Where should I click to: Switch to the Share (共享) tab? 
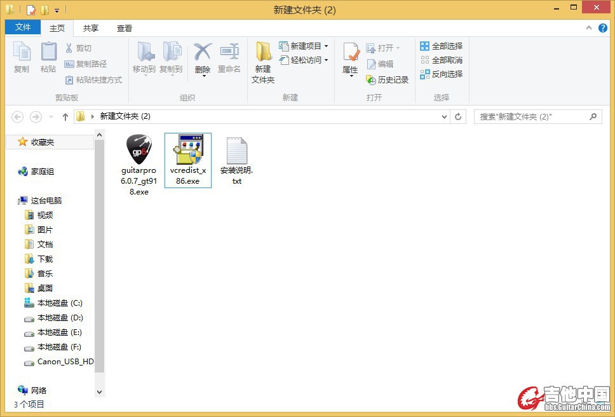[91, 28]
